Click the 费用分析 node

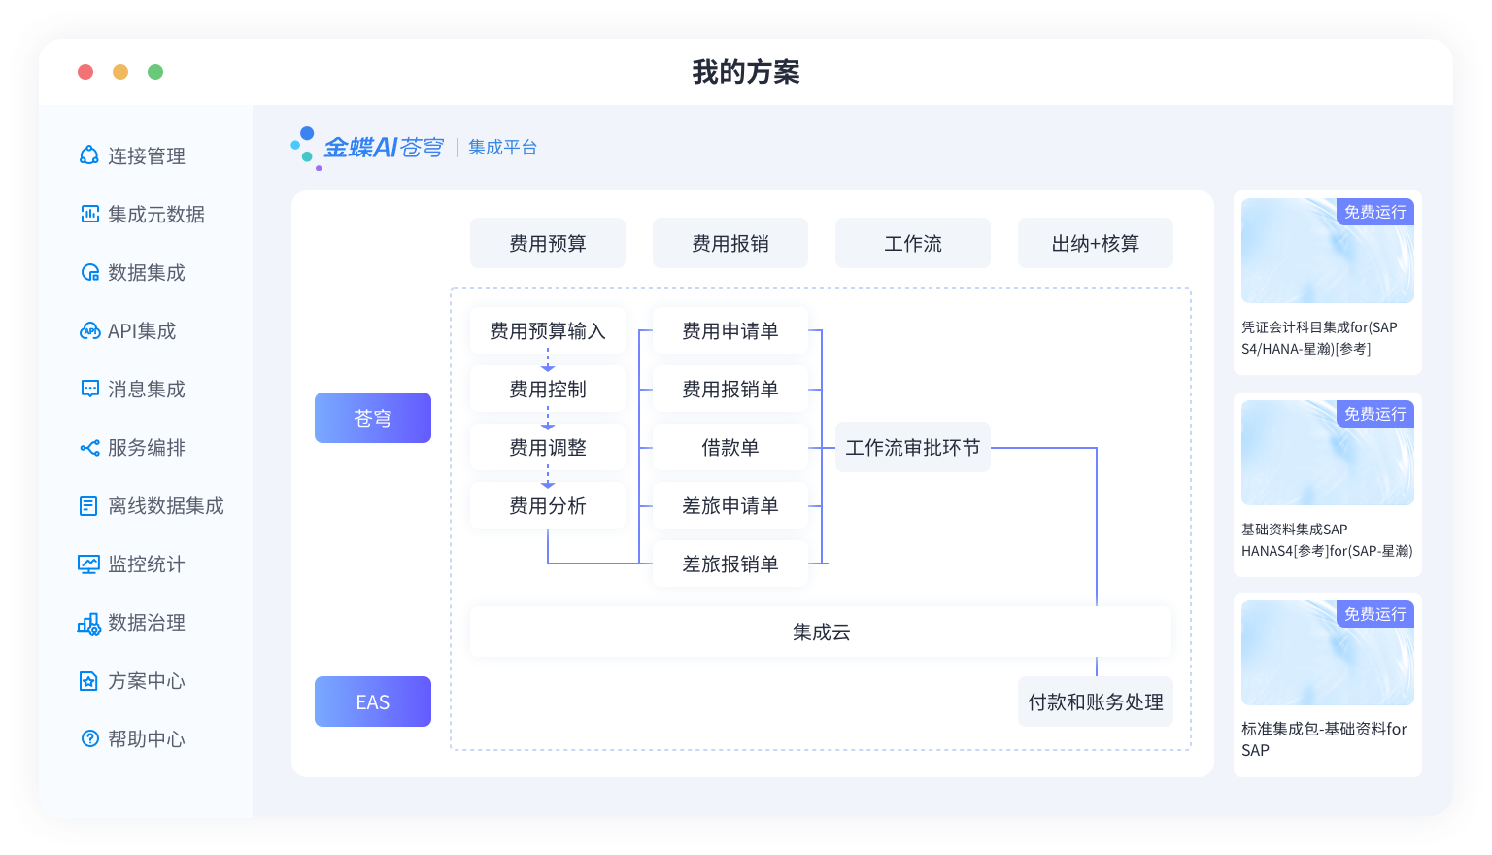pyautogui.click(x=548, y=505)
